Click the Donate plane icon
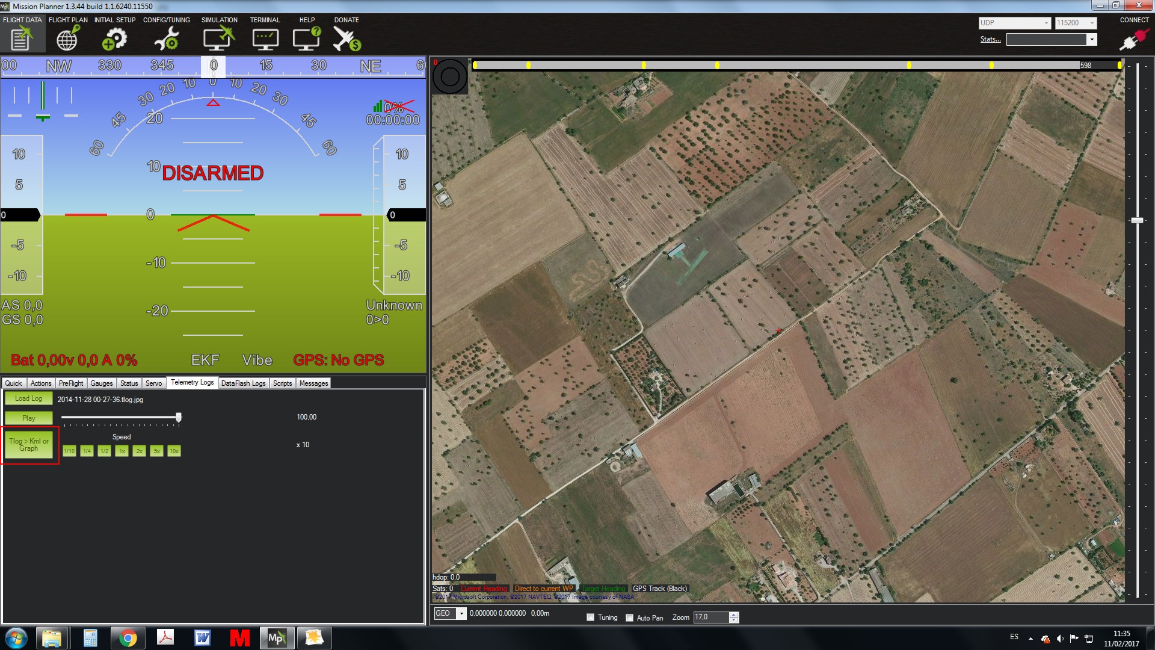Viewport: 1155px width, 650px height. point(346,40)
